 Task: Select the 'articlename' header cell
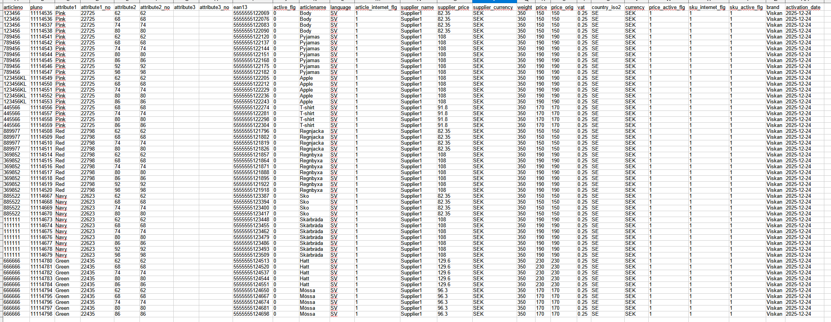point(313,7)
